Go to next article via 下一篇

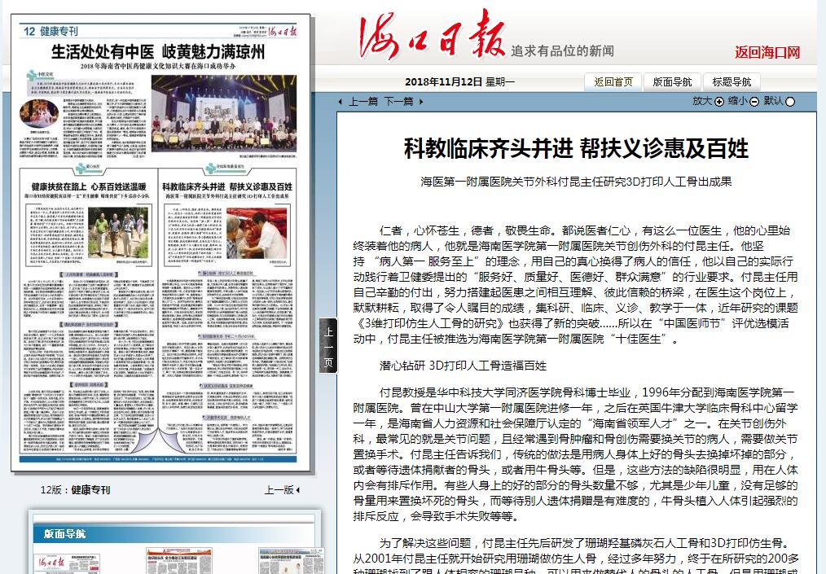pos(399,102)
